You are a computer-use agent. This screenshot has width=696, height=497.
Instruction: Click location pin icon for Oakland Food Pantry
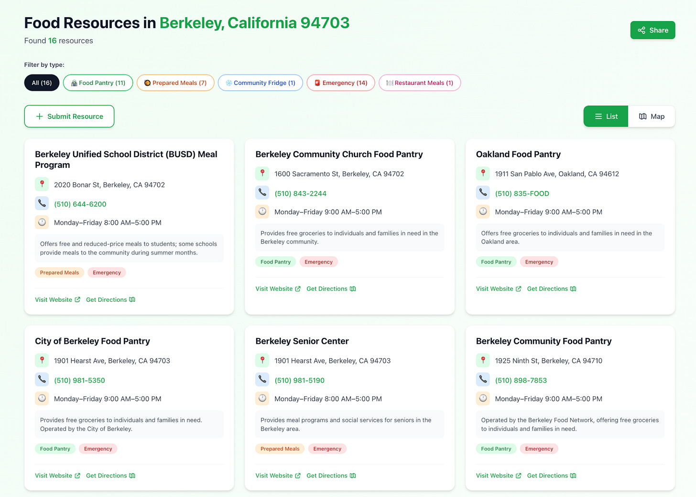(x=483, y=173)
